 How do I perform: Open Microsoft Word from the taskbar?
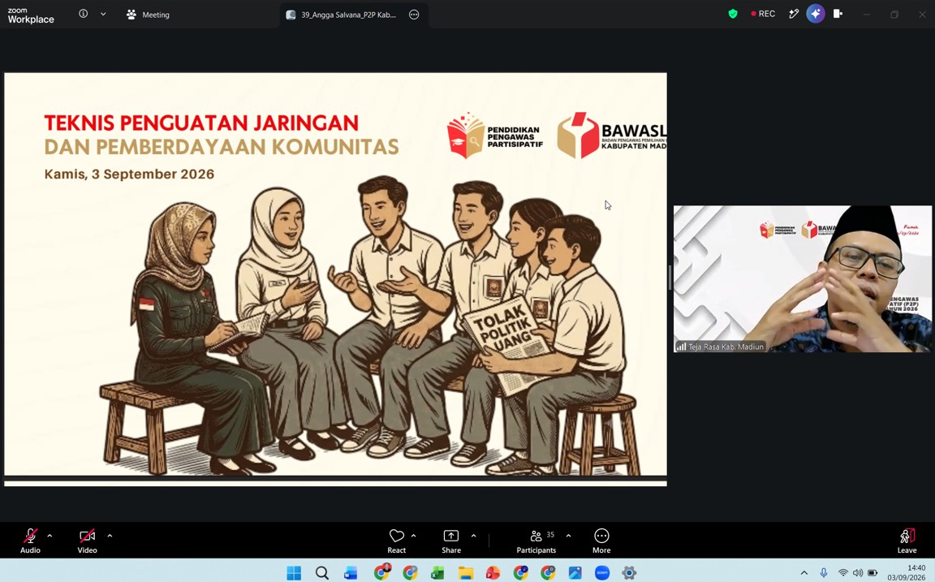351,573
